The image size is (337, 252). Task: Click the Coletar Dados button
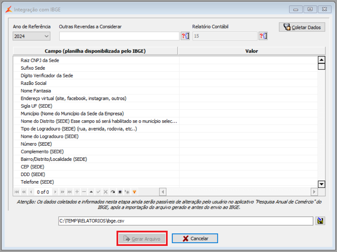302,27
